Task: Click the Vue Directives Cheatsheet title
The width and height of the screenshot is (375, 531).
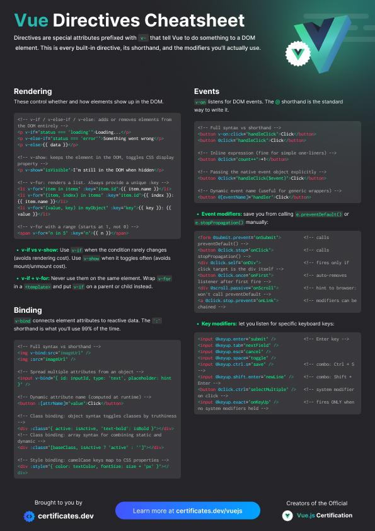Action: [x=129, y=20]
